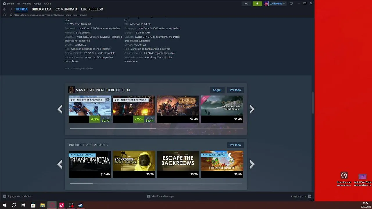This screenshot has height=209, width=372.
Task: Show next similar products with right arrow
Action: tap(252, 164)
